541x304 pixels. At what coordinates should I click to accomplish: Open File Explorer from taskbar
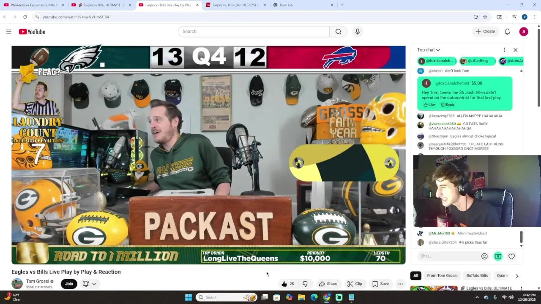coord(301,297)
